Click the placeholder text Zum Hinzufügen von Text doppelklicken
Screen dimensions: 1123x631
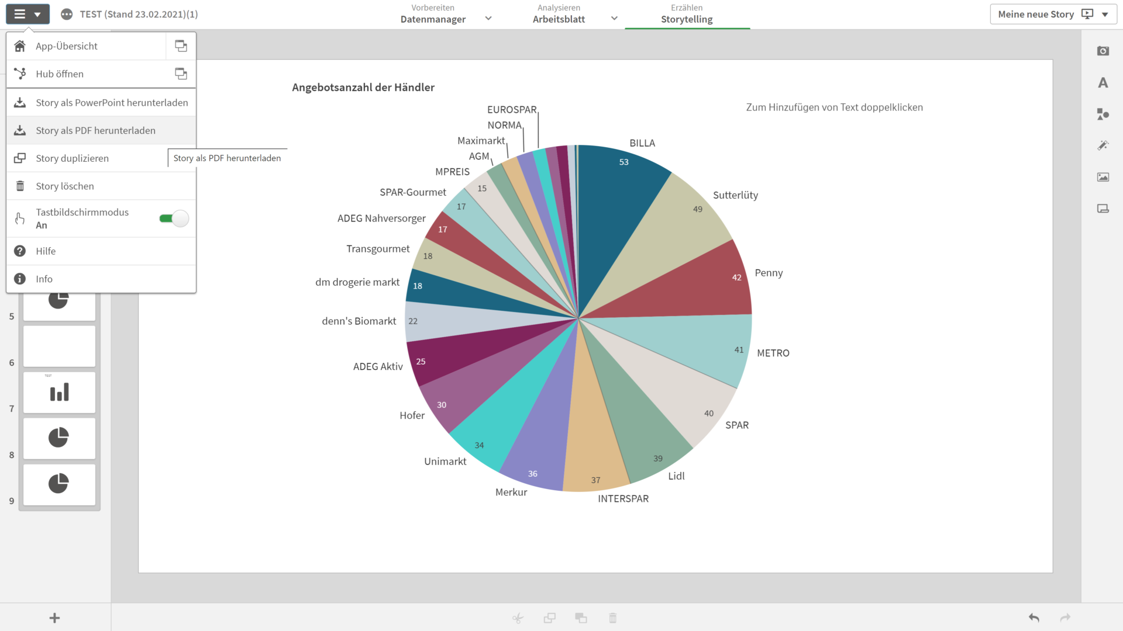pyautogui.click(x=834, y=108)
